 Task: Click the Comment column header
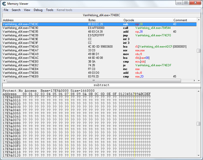(x=180, y=20)
